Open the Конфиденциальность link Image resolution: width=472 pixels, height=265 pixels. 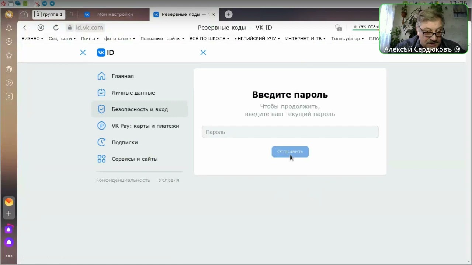tap(123, 180)
